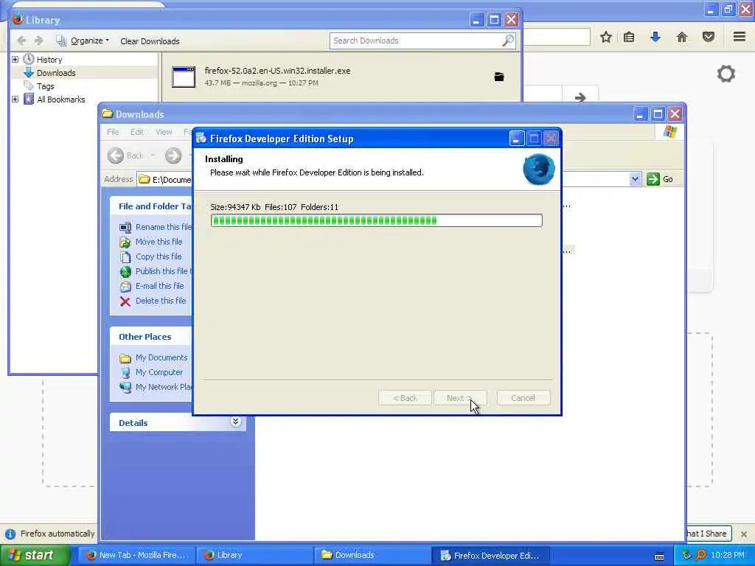Click the Go arrow in Downloads address bar
The height and width of the screenshot is (566, 755).
[x=653, y=179]
